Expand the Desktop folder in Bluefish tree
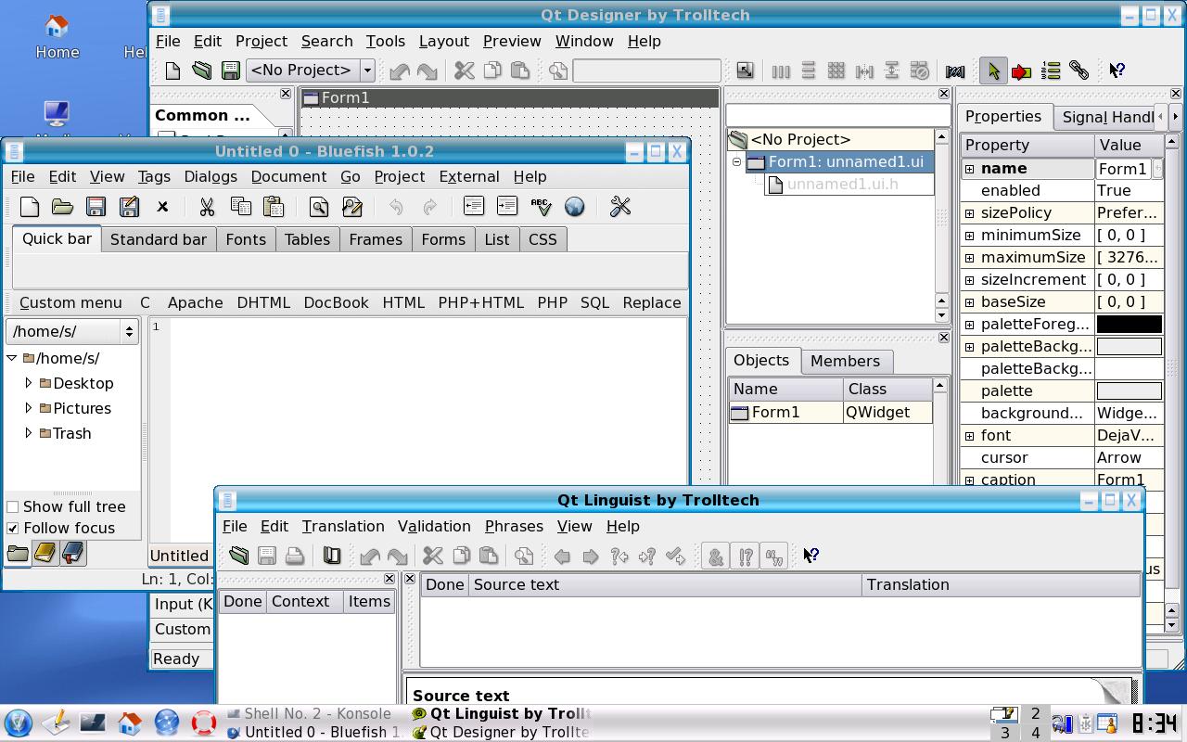Image resolution: width=1187 pixels, height=742 pixels. pos(29,383)
